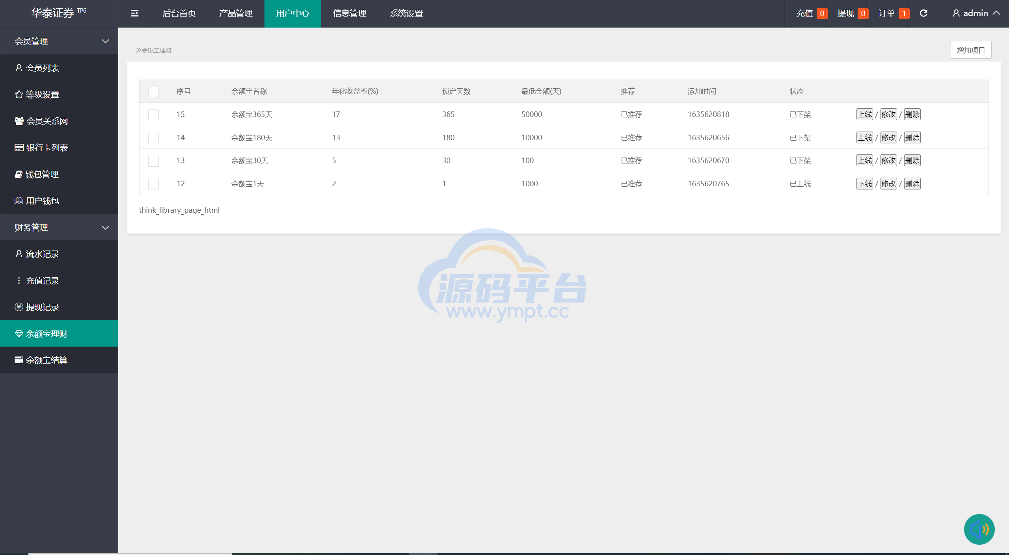1009x555 pixels.
Task: Open the 系统设置 top tab
Action: click(x=406, y=13)
